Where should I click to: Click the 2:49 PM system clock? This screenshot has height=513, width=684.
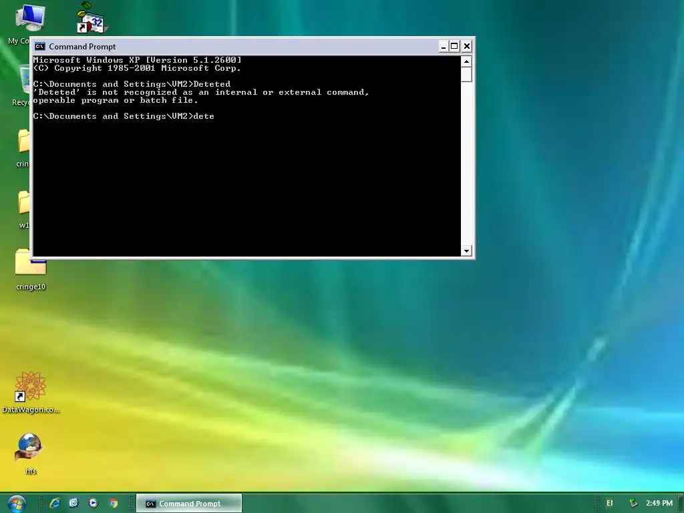click(x=659, y=504)
